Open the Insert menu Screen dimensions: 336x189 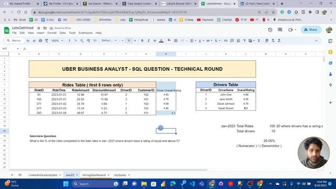[40, 33]
